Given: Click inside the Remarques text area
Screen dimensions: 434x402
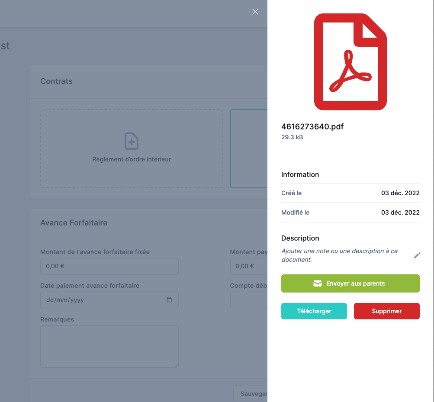Looking at the screenshot, I should click(x=109, y=347).
